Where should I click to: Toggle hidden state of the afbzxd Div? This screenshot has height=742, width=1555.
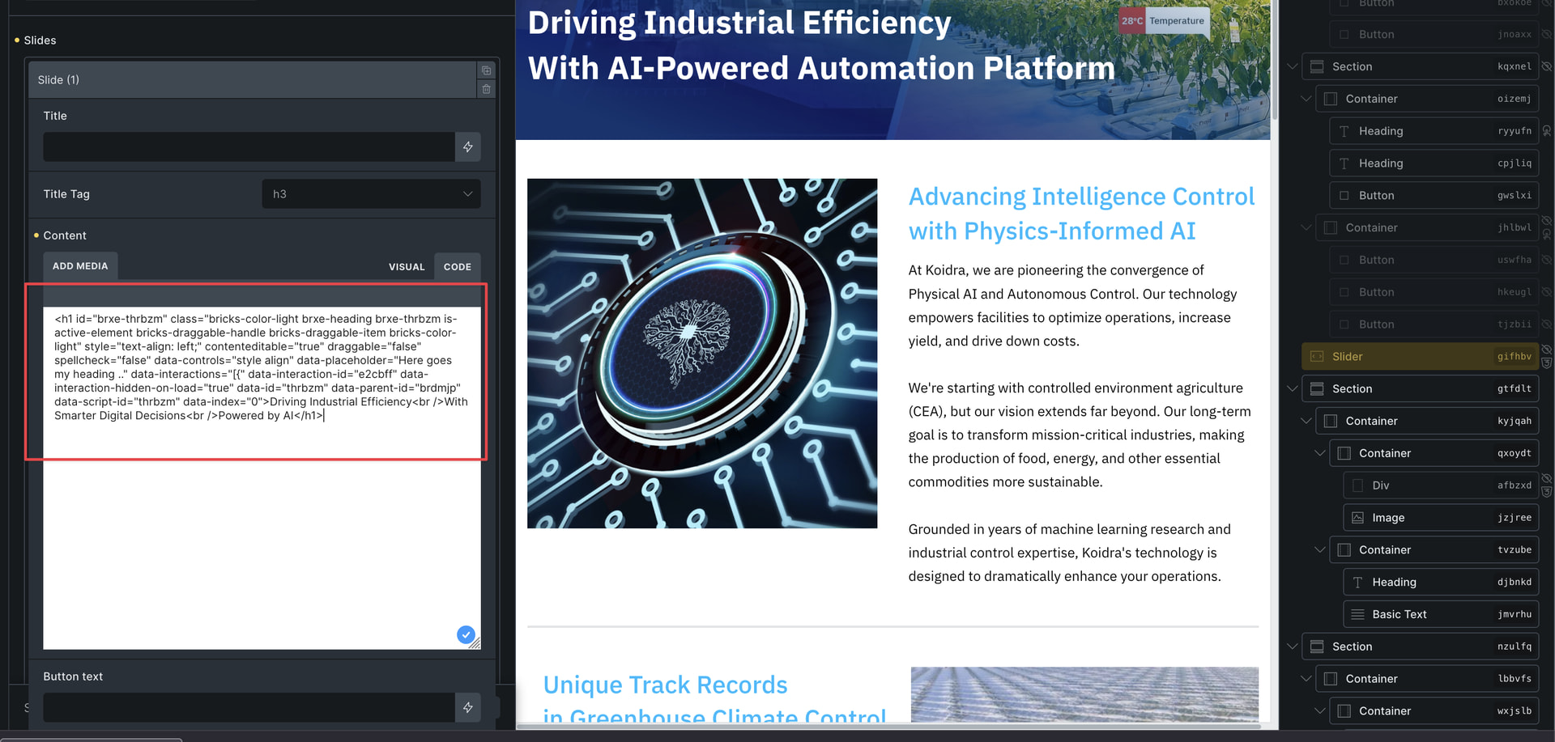1547,479
